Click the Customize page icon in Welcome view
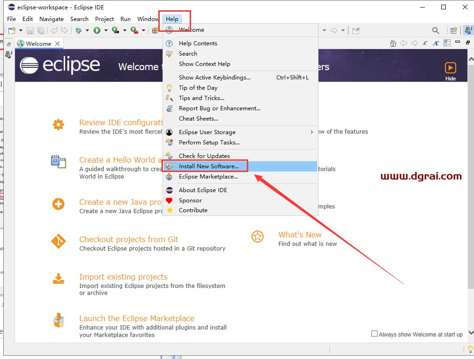This screenshot has width=474, height=359. [x=447, y=43]
